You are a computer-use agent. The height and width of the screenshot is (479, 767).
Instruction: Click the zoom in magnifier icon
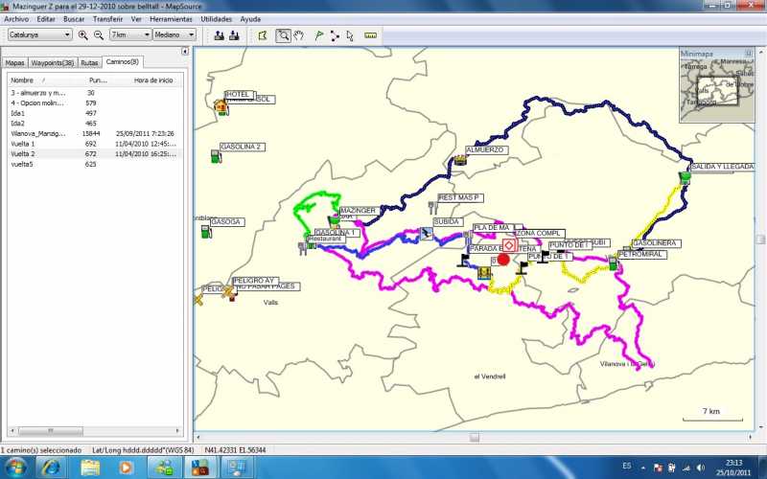tap(83, 35)
